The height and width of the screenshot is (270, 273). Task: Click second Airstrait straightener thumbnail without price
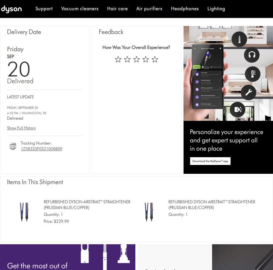click(149, 212)
